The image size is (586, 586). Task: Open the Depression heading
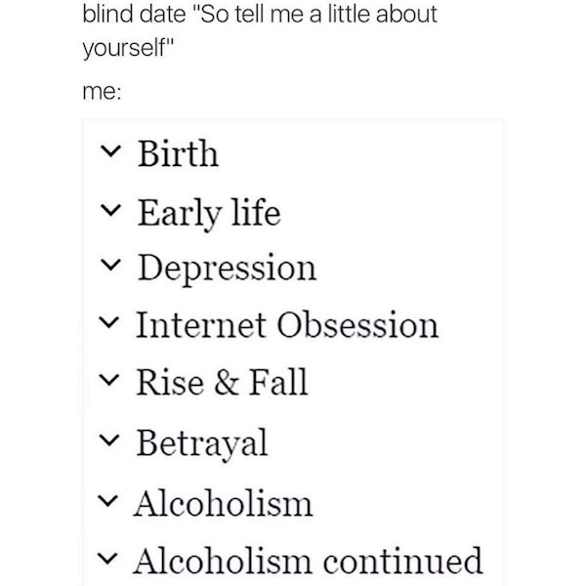tap(227, 270)
